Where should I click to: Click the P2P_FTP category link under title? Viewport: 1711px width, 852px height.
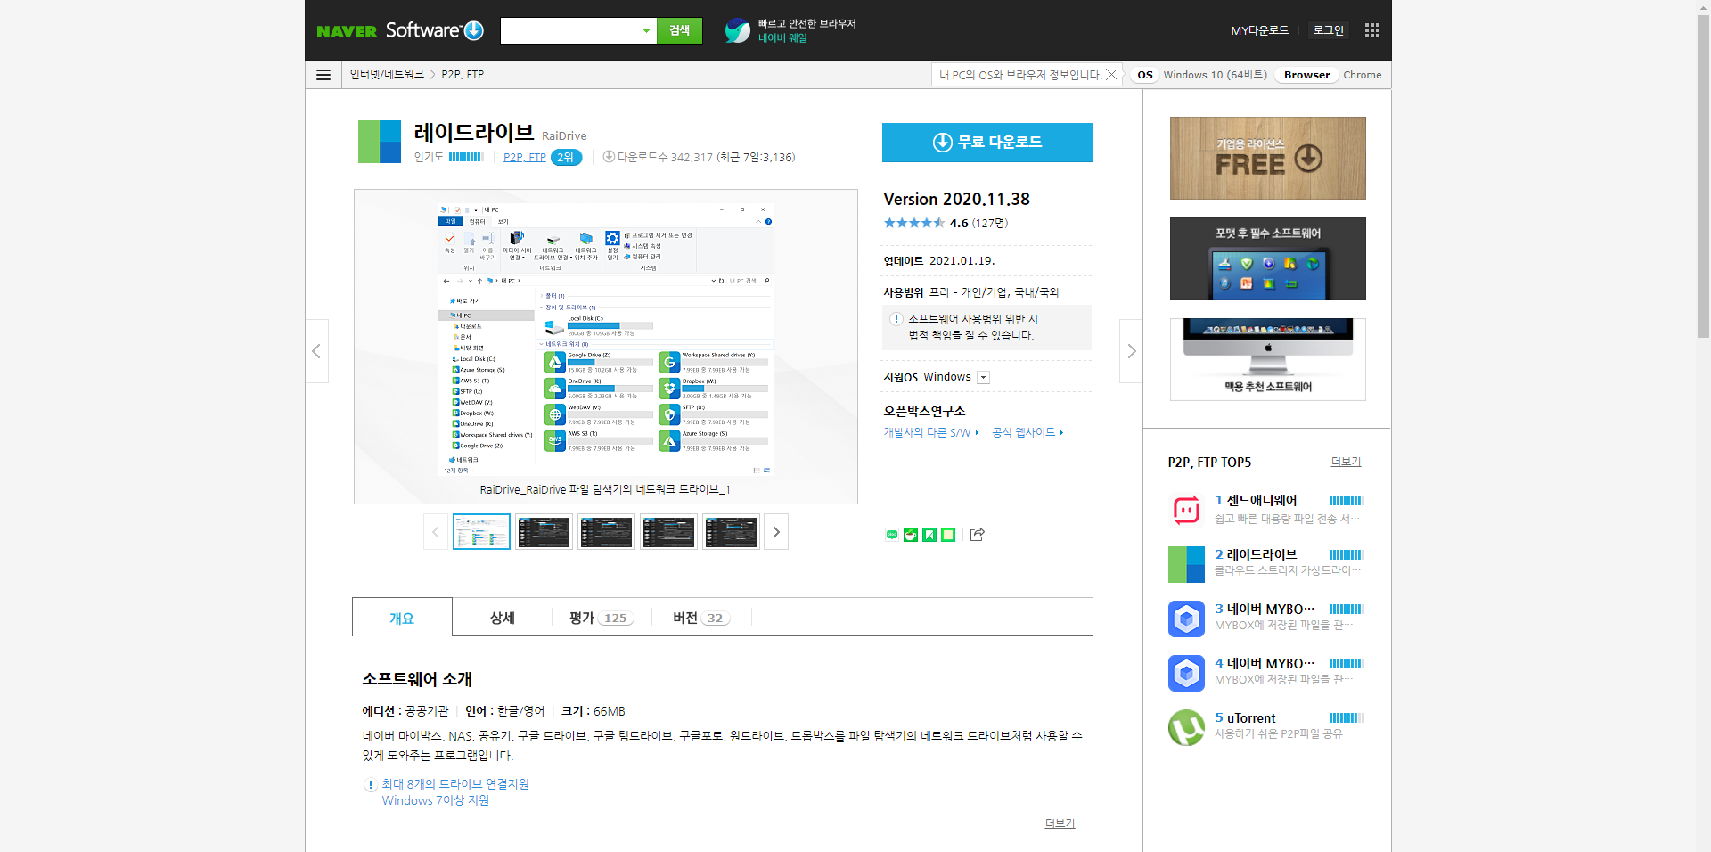tap(524, 158)
